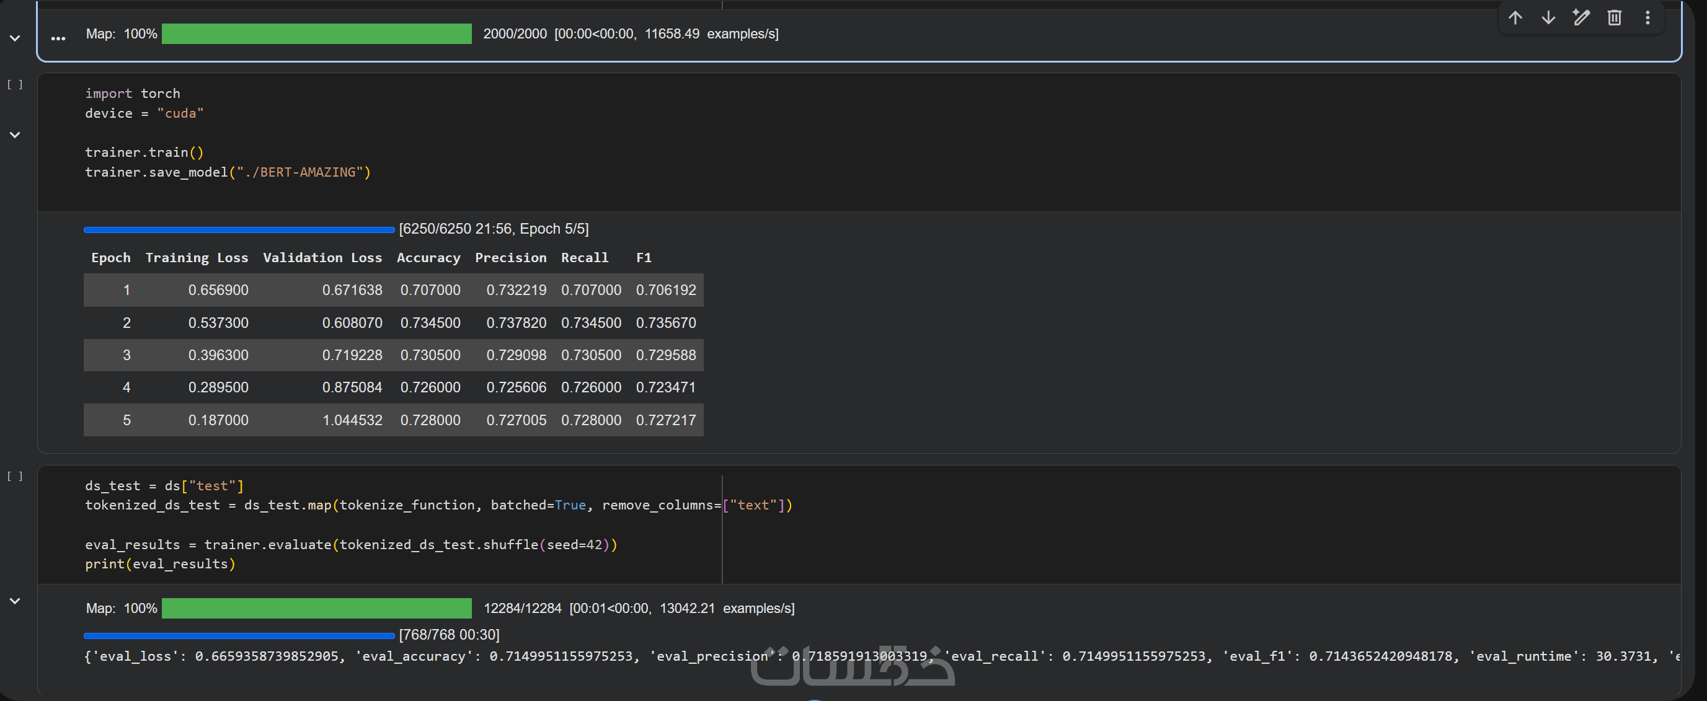
Task: Collapse the top Map output chevron
Action: point(15,38)
